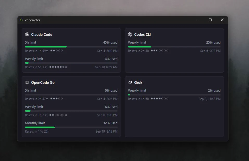Click dot indicators beside Resets in 2d 4h

click(159, 50)
